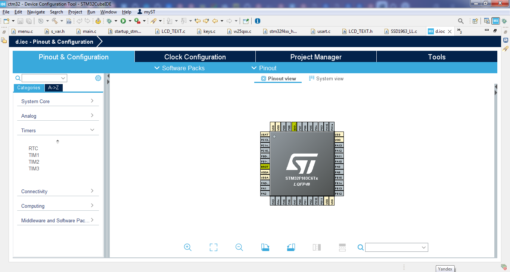Rotate the chip counter-clockwise icon
Image resolution: width=510 pixels, height=272 pixels.
[x=291, y=247]
